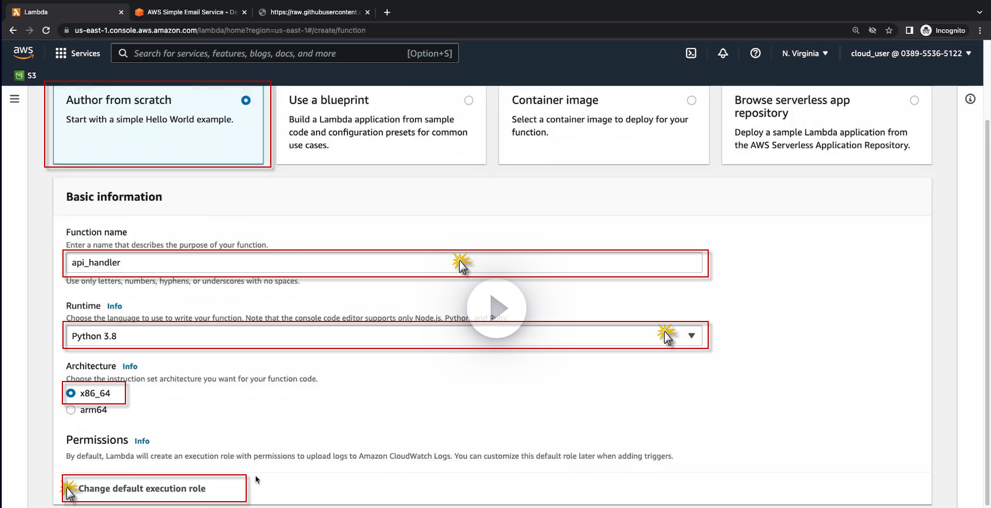991x508 pixels.
Task: Click the Incognito profile indicator
Action: 943,30
